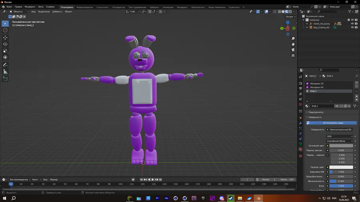
Task: Open Blender from the Windows taskbar
Action: click(x=258, y=198)
